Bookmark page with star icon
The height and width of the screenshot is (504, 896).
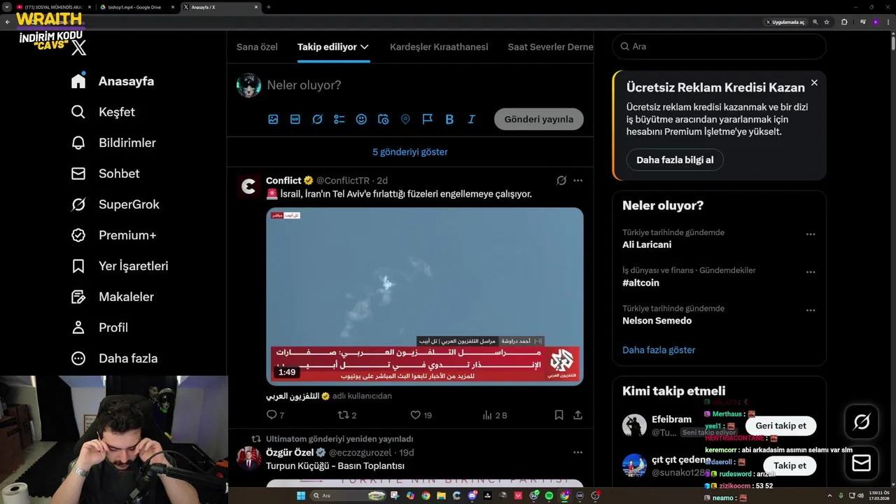pyautogui.click(x=827, y=22)
